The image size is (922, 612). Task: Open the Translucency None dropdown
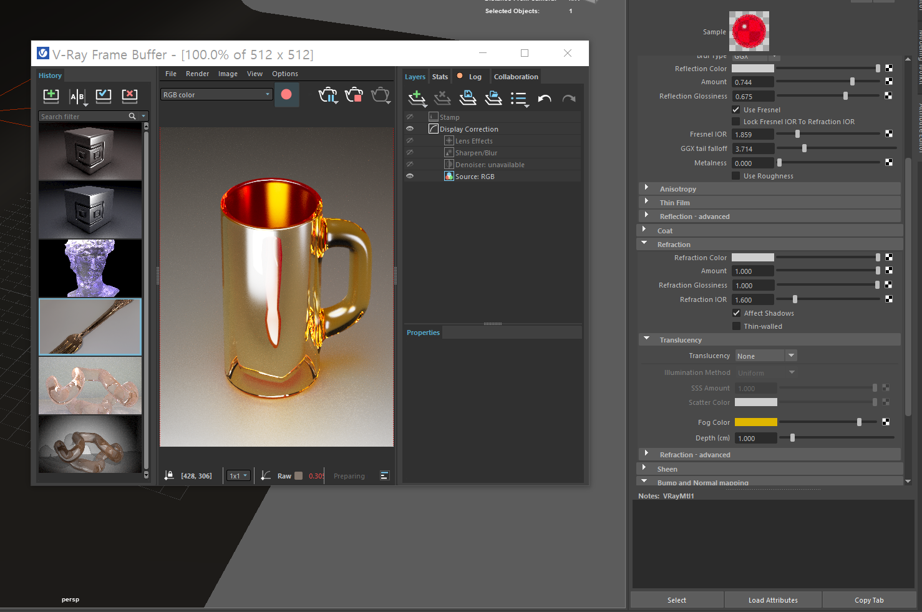pyautogui.click(x=765, y=356)
